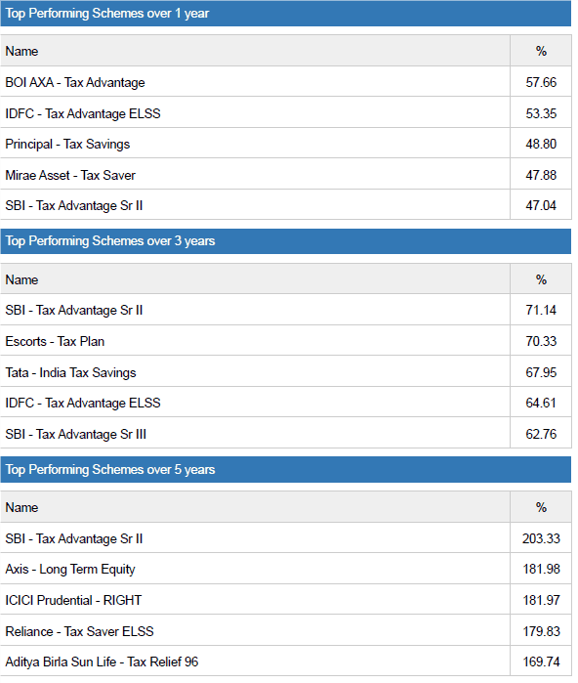Open Escorts - Tax Plan scheme

pos(55,342)
